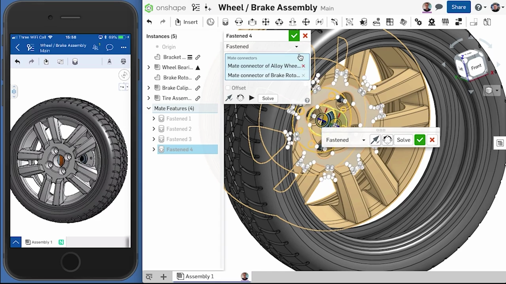Select the Fastened mate tool in toolbar
Screen dimensions: 506x284
pos(225,22)
